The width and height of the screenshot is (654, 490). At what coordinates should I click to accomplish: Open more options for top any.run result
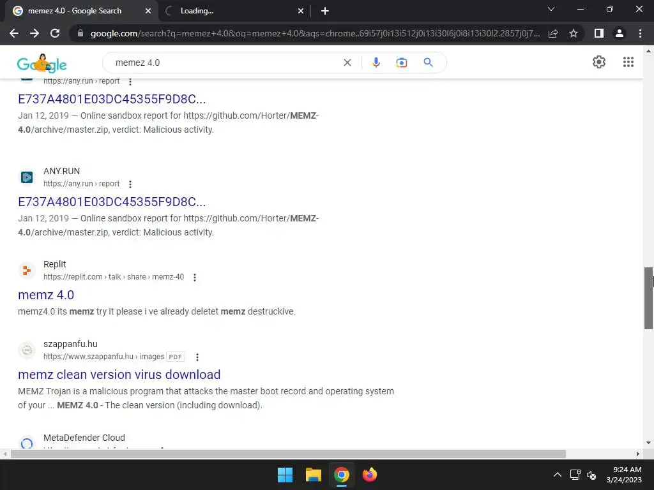pos(130,82)
